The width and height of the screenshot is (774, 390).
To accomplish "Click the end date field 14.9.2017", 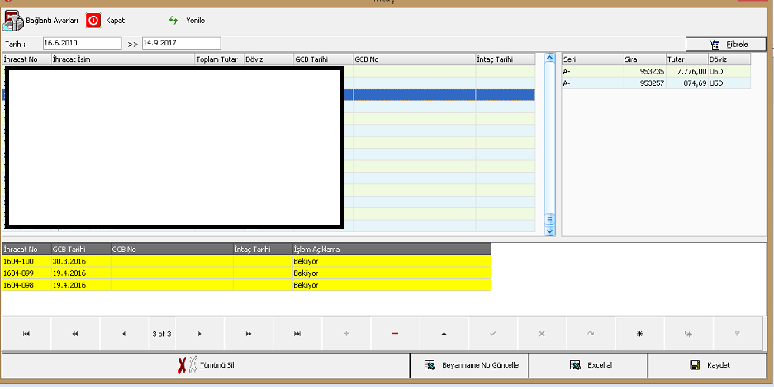I will 181,44.
